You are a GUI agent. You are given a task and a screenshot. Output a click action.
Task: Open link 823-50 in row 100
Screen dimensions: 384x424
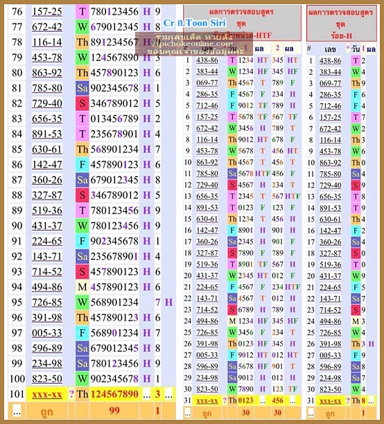[x=47, y=379]
